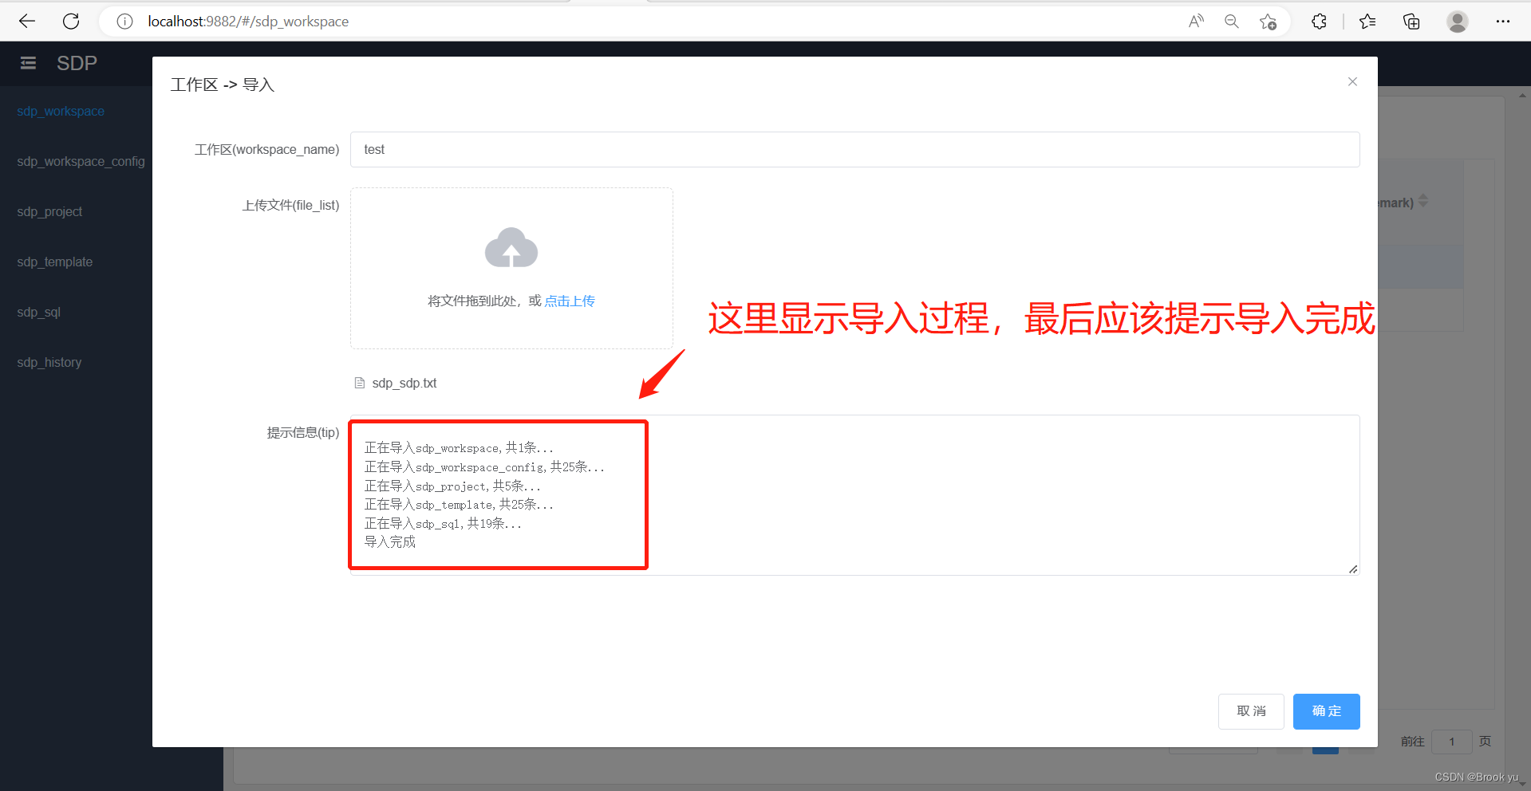
Task: Click the Read aloud icon in toolbar
Action: [1196, 22]
